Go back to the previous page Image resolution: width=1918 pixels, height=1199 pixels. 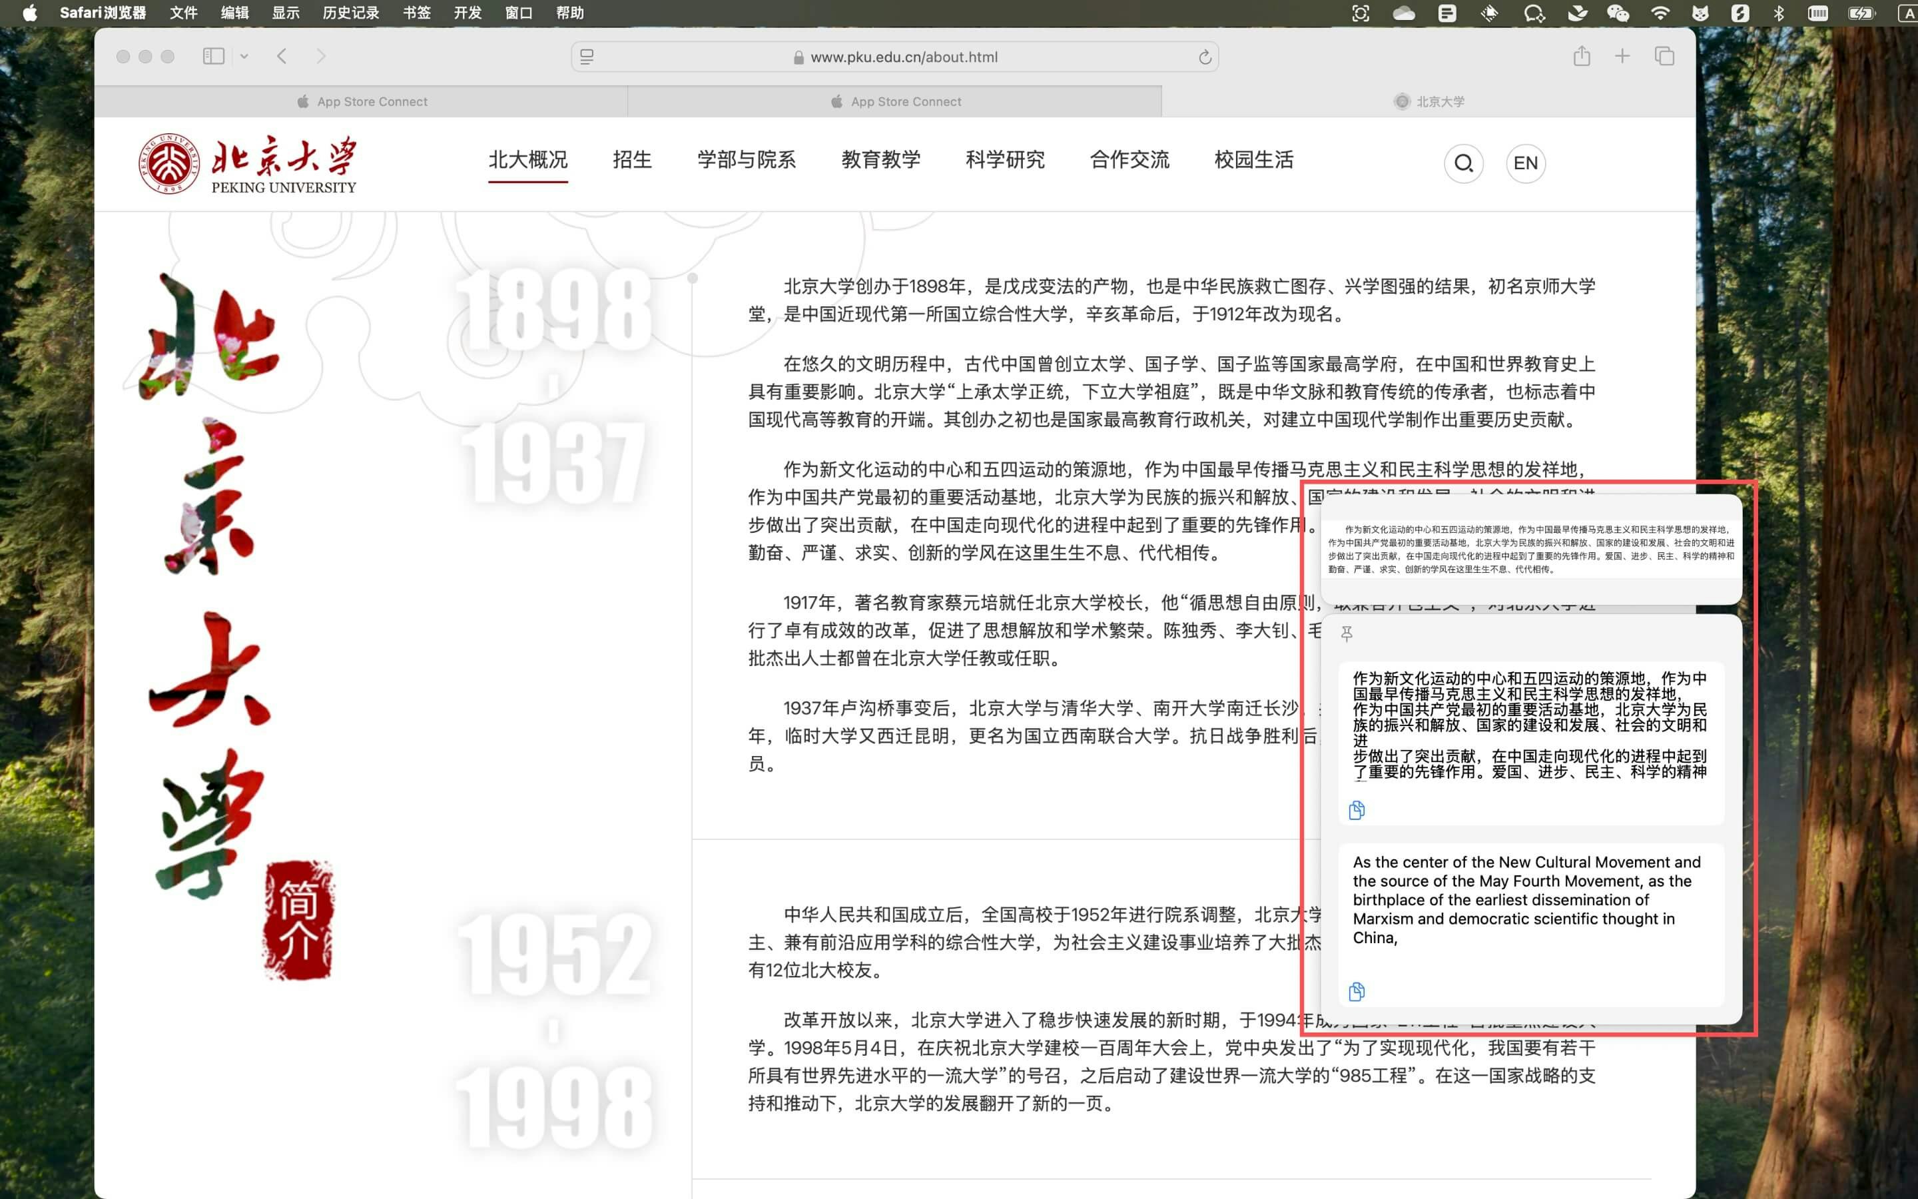pos(282,57)
